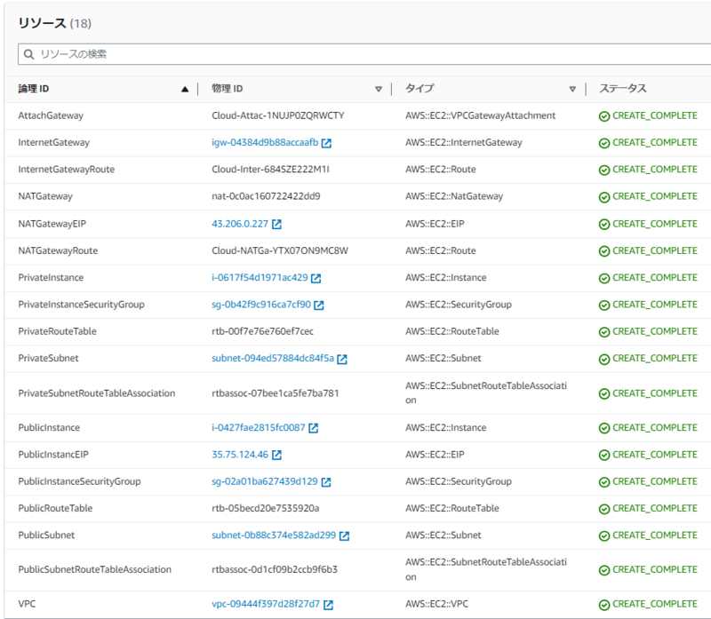
Task: Select the NATGateway logical ID
Action: 45,196
